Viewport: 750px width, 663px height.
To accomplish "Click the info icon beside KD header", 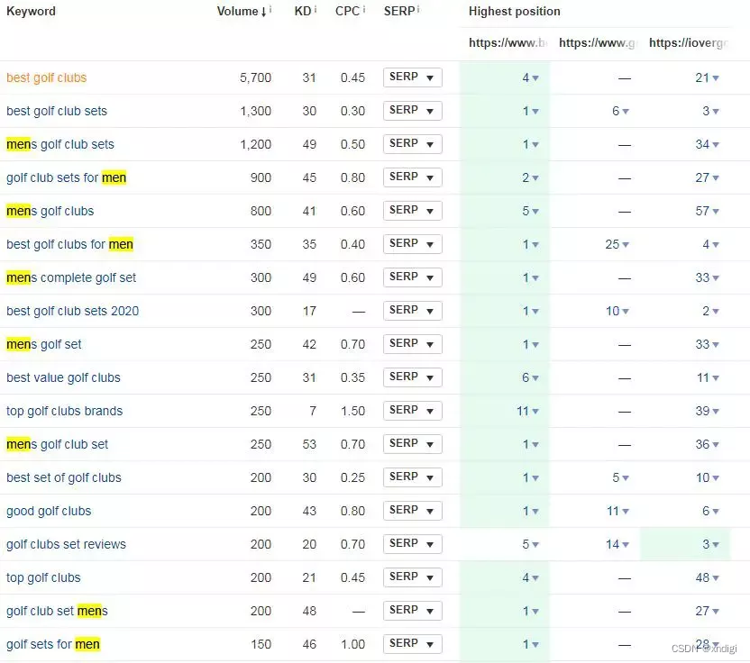I will [x=314, y=10].
